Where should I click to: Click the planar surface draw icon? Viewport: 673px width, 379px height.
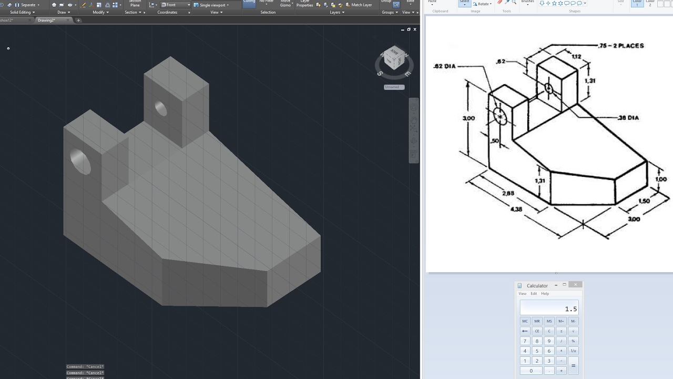[x=62, y=5]
